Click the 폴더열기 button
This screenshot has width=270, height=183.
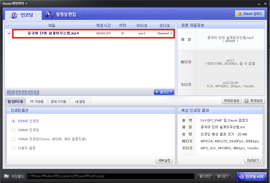223,176
